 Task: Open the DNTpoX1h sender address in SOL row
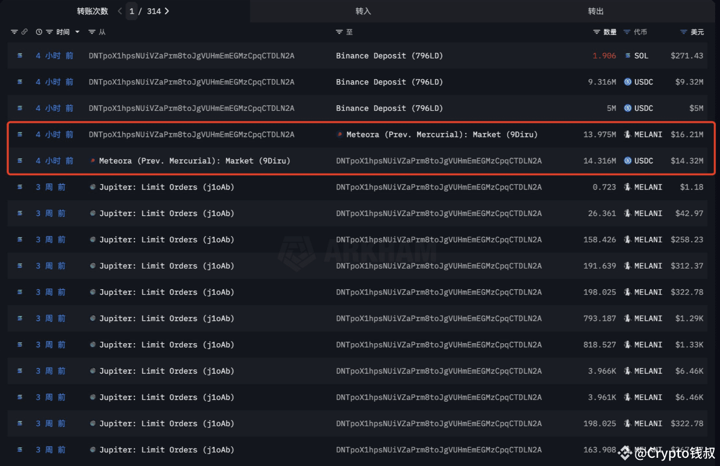point(192,56)
